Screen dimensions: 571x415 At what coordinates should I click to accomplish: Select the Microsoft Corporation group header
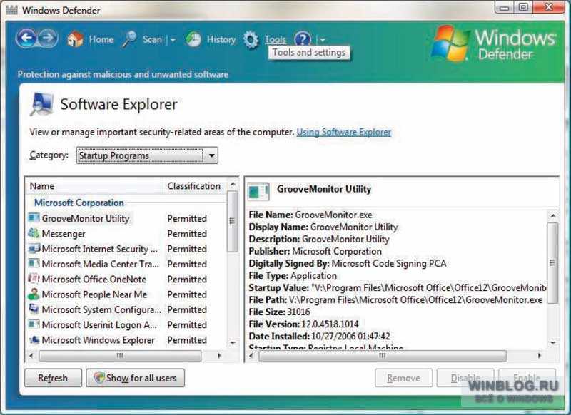pyautogui.click(x=79, y=203)
